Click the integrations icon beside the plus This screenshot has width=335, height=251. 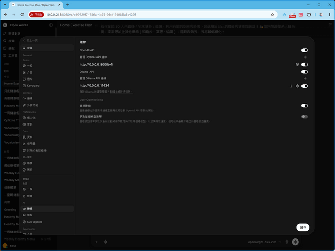pyautogui.click(x=105, y=242)
